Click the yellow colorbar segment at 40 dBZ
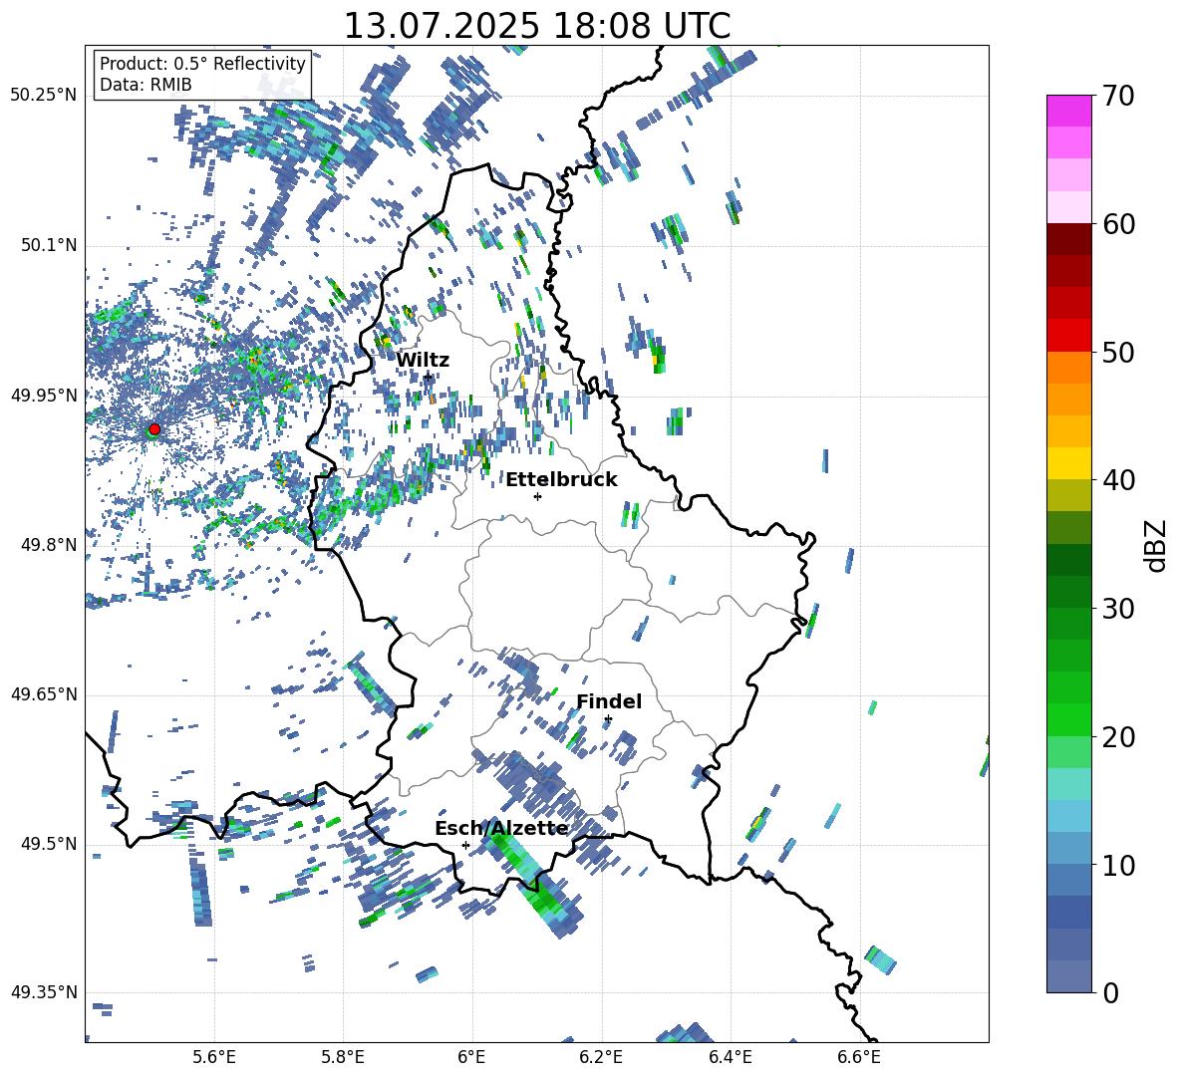1180x1077 pixels. point(1068,463)
